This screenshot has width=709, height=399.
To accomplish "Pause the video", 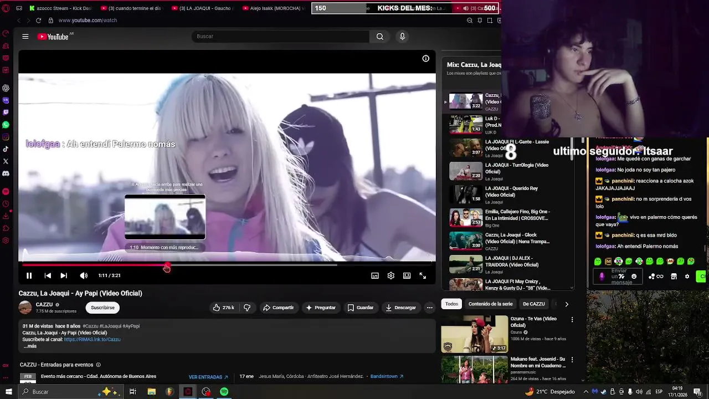I will point(29,275).
